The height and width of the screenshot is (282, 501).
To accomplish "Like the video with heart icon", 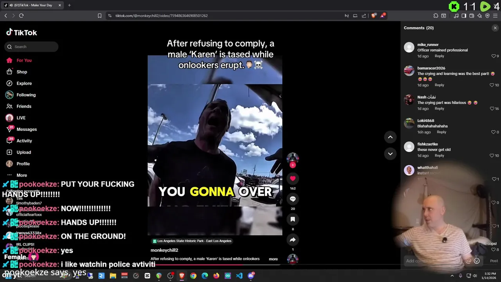I will [x=292, y=179].
